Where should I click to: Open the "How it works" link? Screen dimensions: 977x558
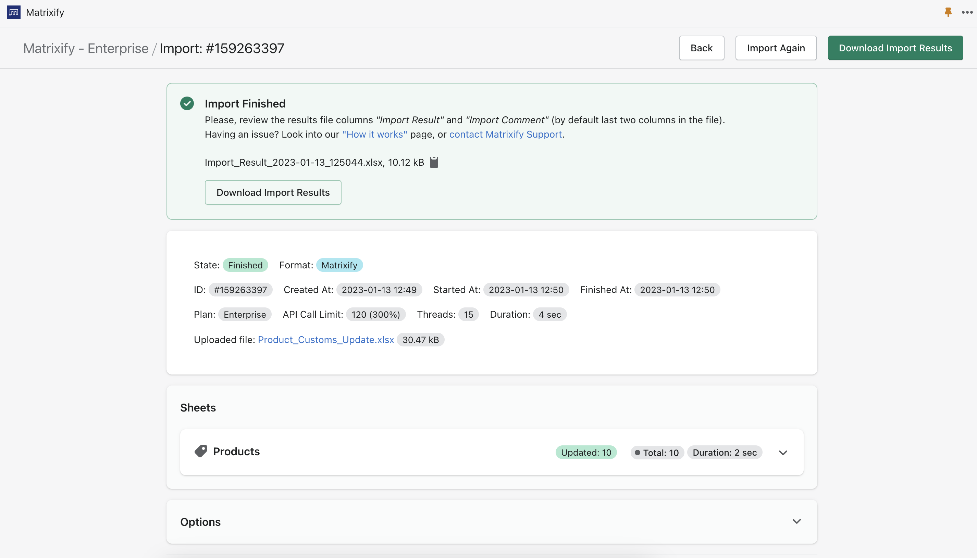(x=374, y=134)
